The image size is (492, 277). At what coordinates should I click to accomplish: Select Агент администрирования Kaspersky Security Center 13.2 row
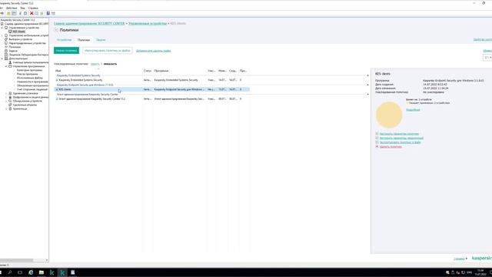(152, 99)
